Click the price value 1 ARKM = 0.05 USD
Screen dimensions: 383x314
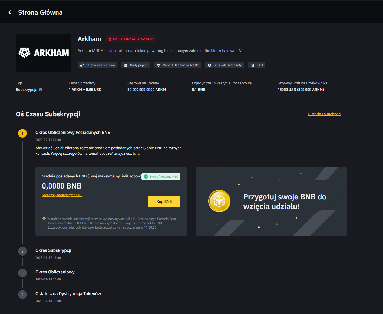(x=85, y=90)
